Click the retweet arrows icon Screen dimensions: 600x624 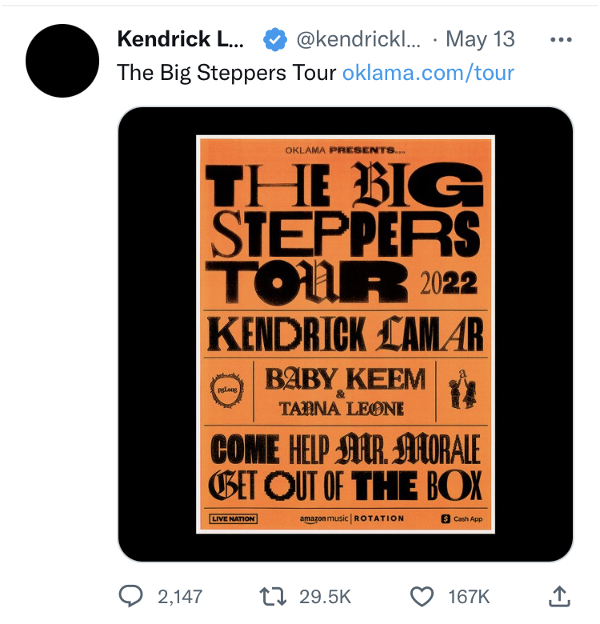[273, 597]
